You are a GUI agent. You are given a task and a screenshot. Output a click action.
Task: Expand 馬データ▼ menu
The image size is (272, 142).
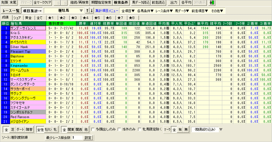[182, 11]
